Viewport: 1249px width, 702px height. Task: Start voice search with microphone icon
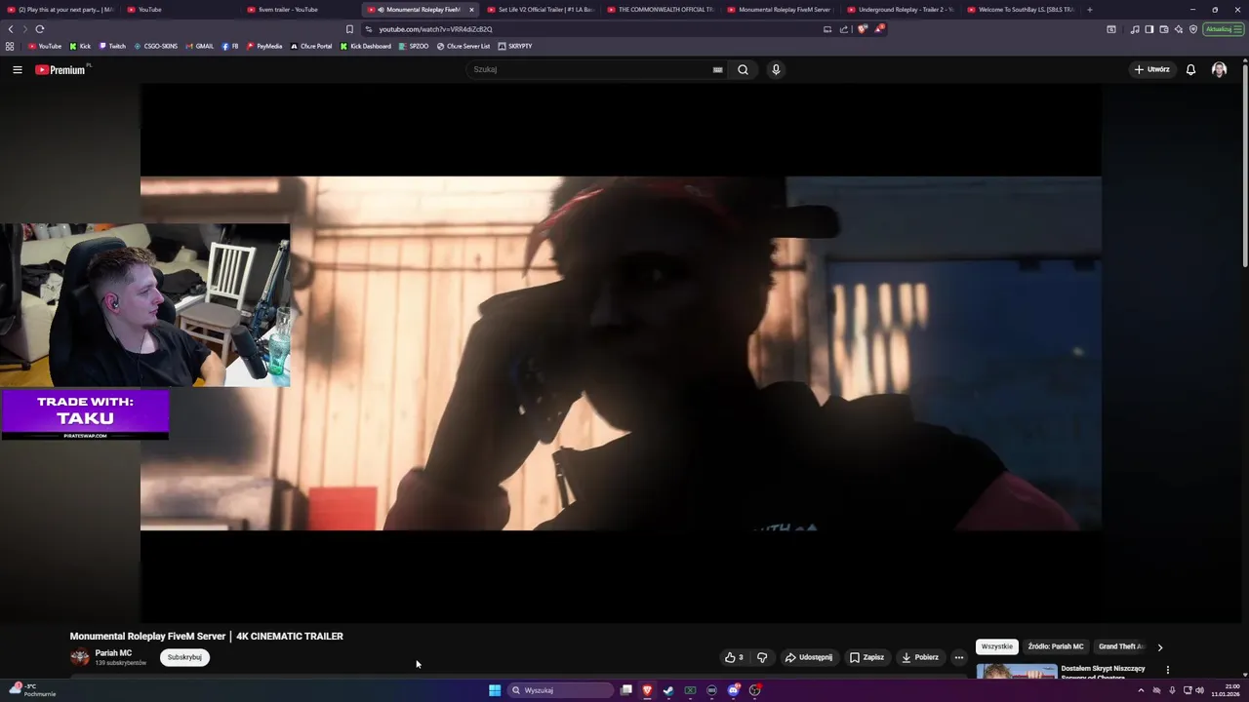(776, 69)
